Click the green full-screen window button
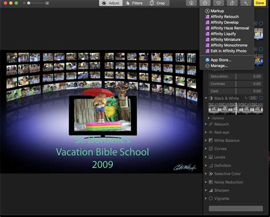 point(17,3)
